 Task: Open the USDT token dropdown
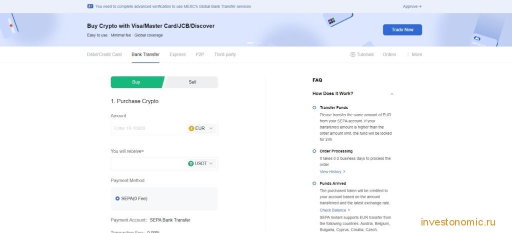[x=201, y=164]
